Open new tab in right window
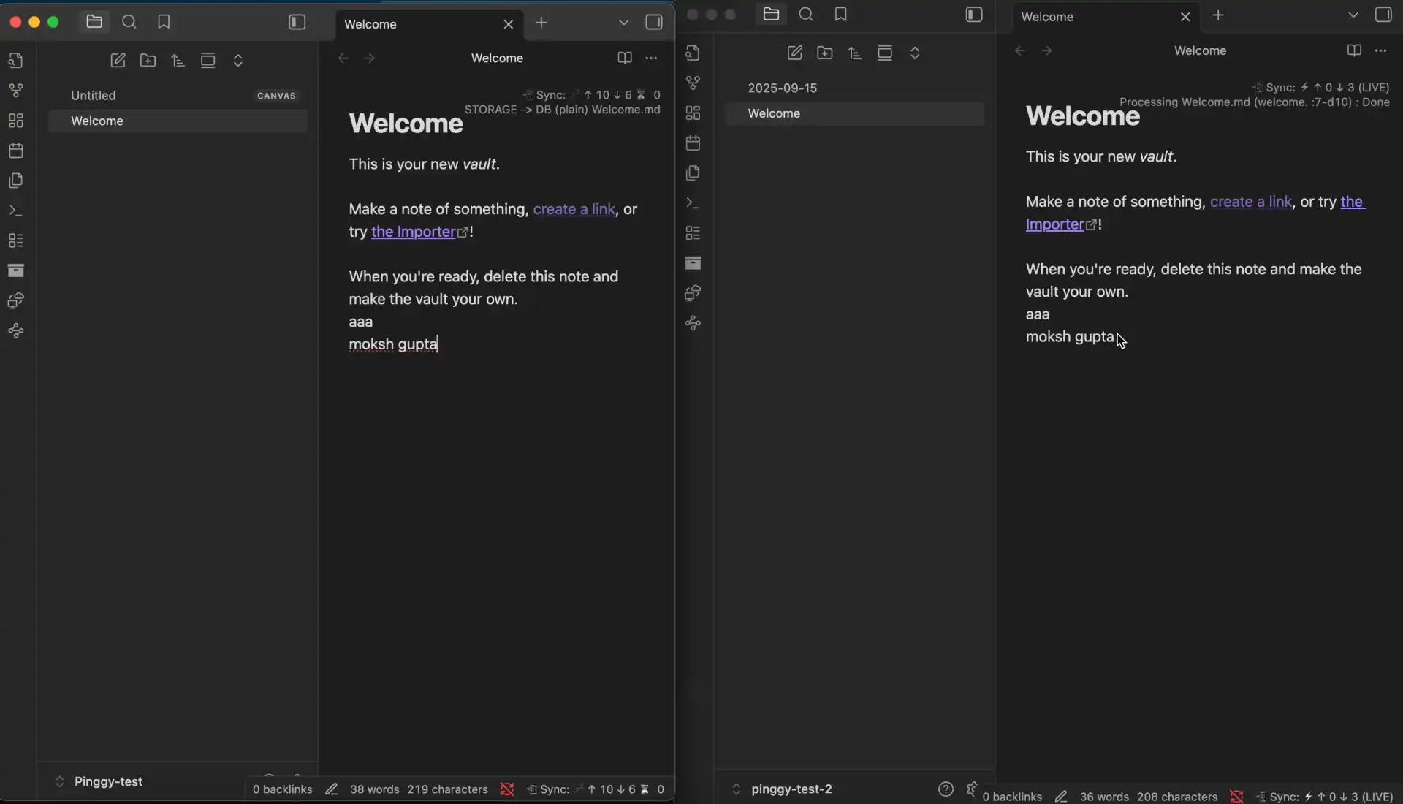This screenshot has height=804, width=1403. (x=1218, y=15)
